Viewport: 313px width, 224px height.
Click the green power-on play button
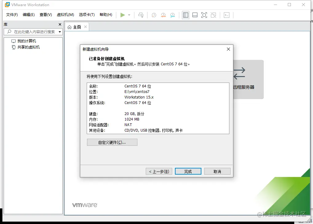pyautogui.click(x=123, y=15)
